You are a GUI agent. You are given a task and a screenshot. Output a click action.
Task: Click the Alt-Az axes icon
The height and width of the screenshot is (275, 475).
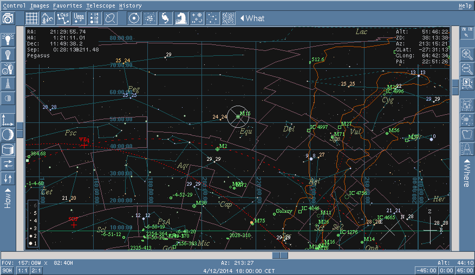8,120
